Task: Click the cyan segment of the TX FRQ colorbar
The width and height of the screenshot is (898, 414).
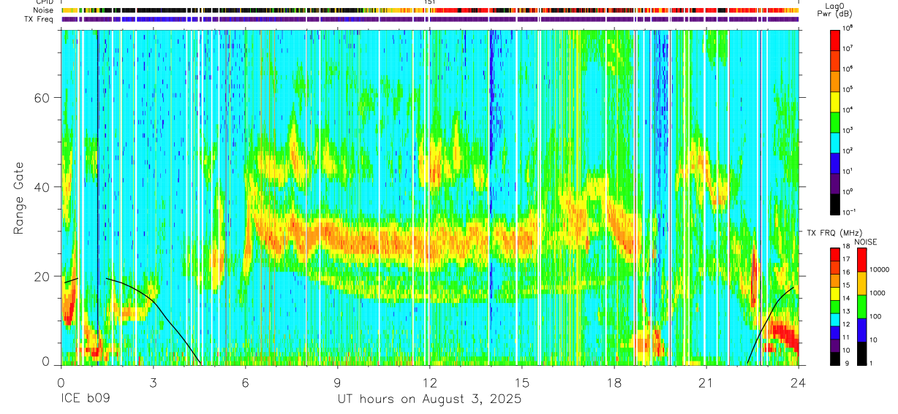Action: pos(835,320)
